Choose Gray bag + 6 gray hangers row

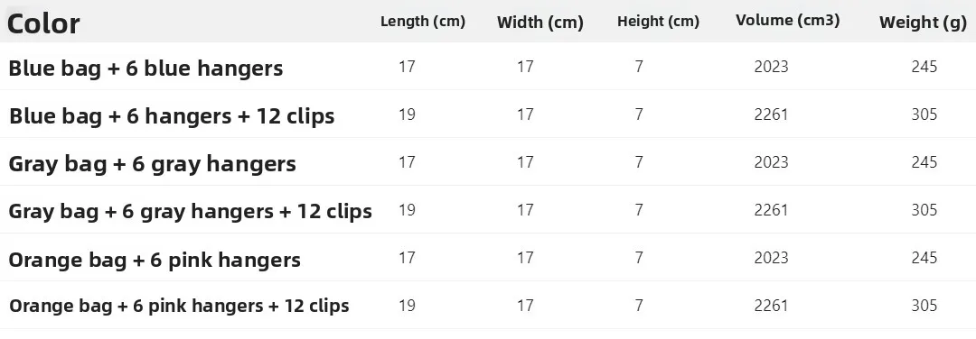coord(488,162)
